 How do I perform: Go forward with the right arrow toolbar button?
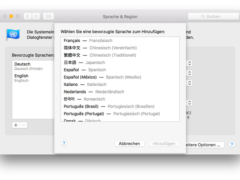(x=36, y=16)
